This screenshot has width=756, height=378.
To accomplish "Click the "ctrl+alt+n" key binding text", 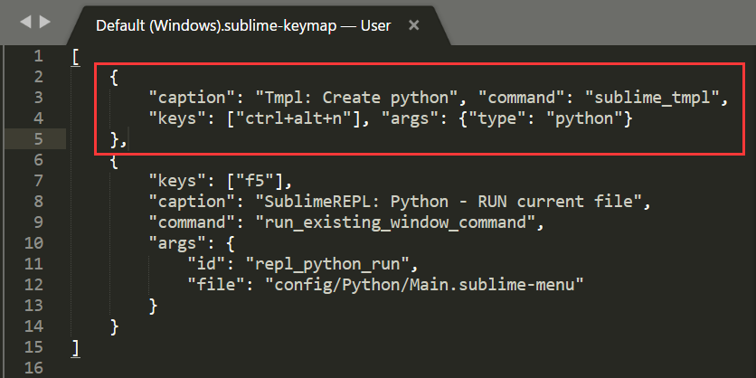I will [294, 118].
